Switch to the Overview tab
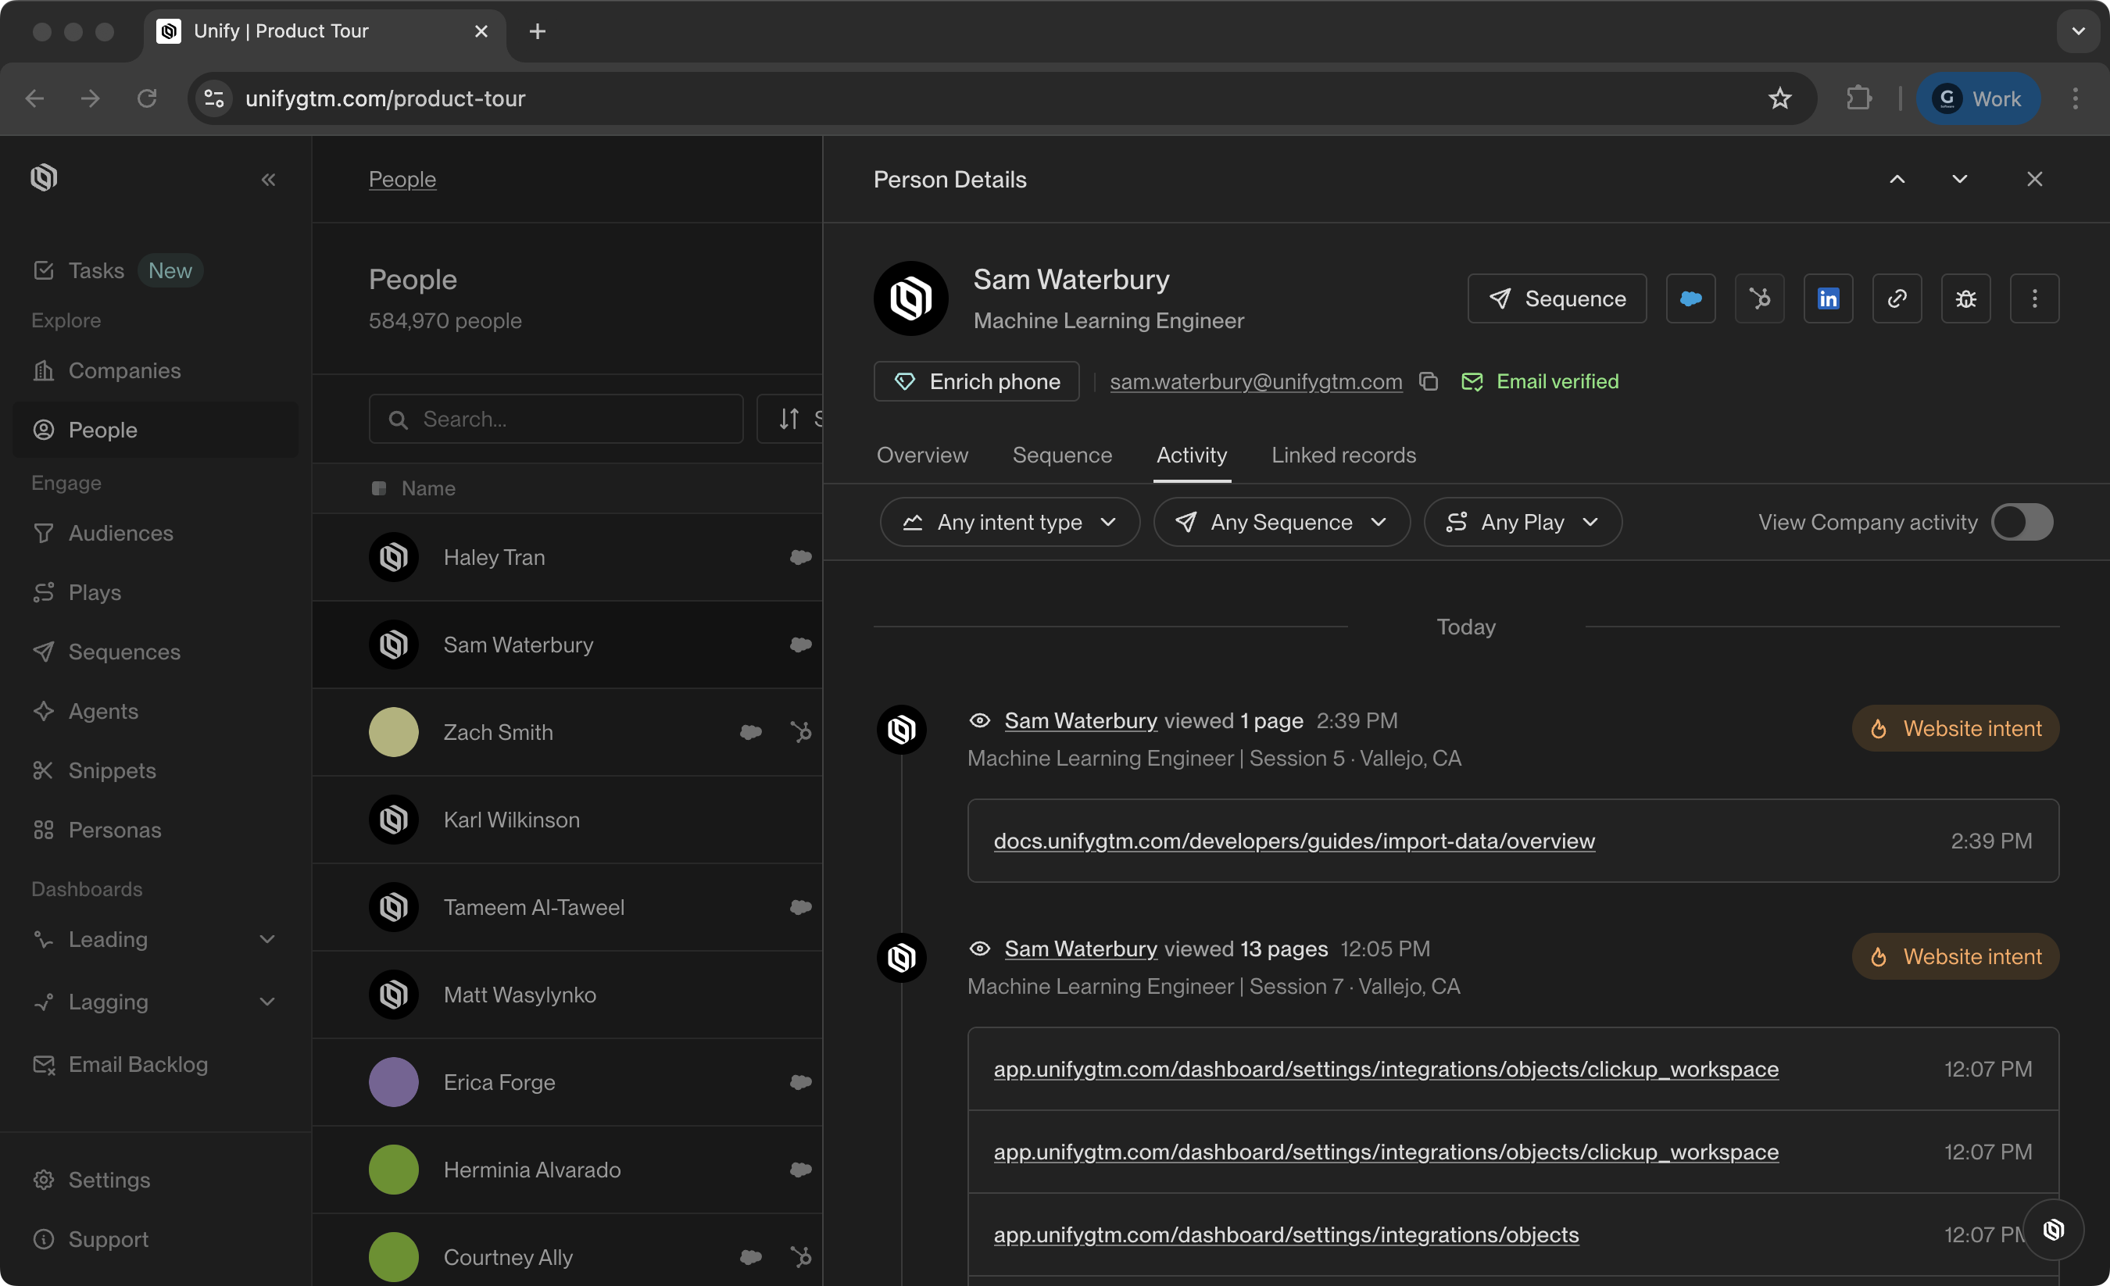This screenshot has width=2110, height=1286. click(921, 455)
